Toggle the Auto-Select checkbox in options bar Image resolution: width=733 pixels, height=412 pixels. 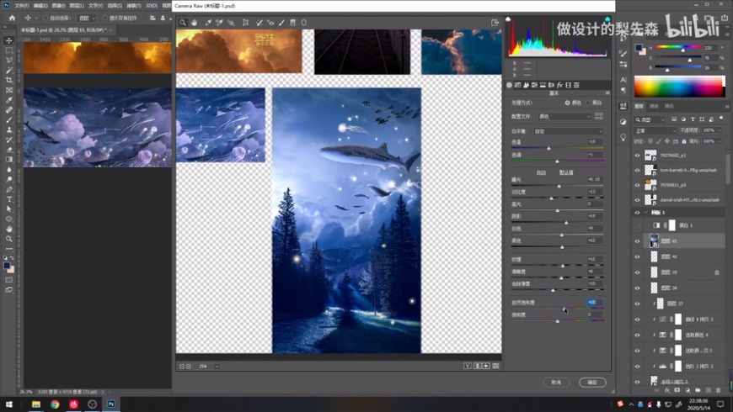pos(45,18)
